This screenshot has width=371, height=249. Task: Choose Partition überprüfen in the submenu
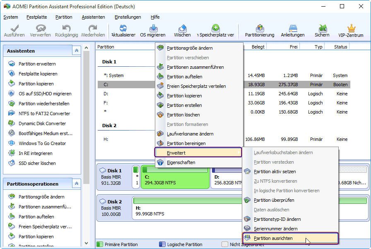pyautogui.click(x=291, y=200)
